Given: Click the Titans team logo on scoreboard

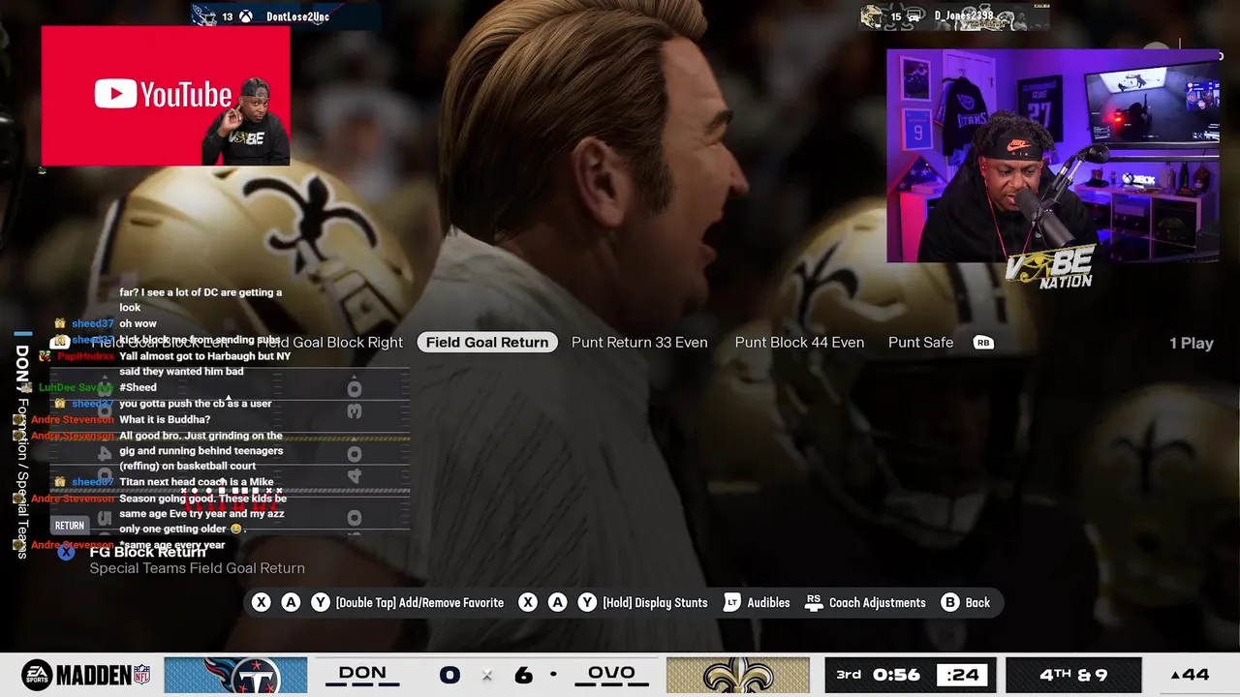Looking at the screenshot, I should (x=235, y=675).
